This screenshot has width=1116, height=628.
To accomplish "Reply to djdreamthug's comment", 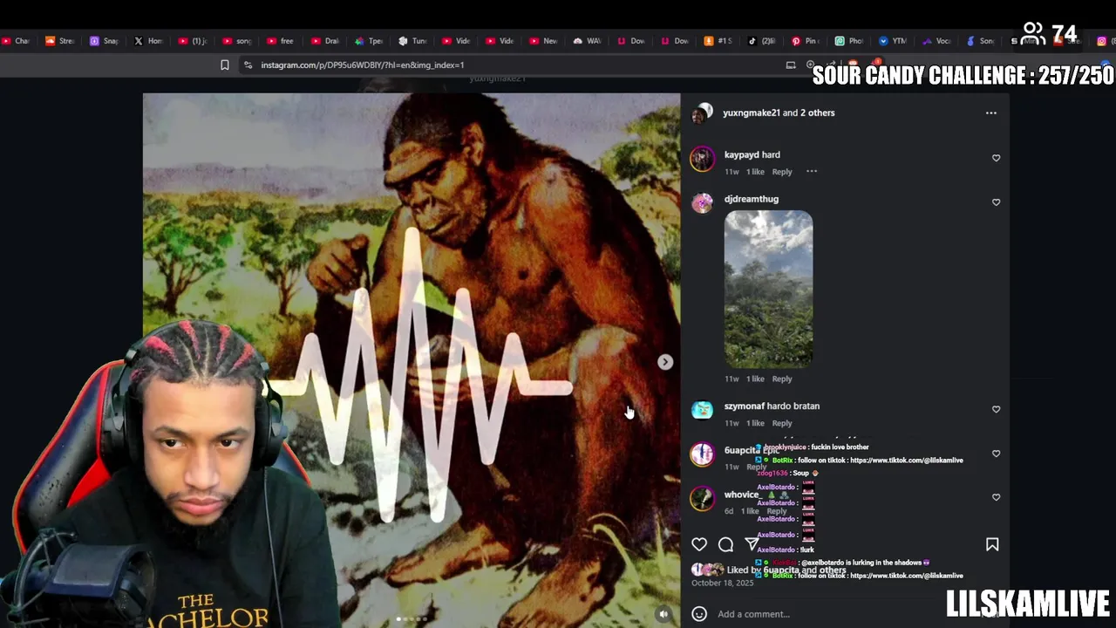I will [x=782, y=379].
